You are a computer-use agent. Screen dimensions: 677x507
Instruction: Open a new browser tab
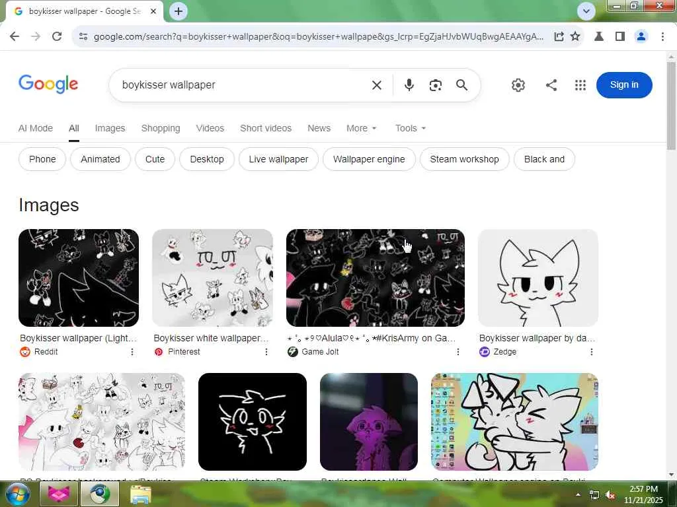pyautogui.click(x=179, y=11)
